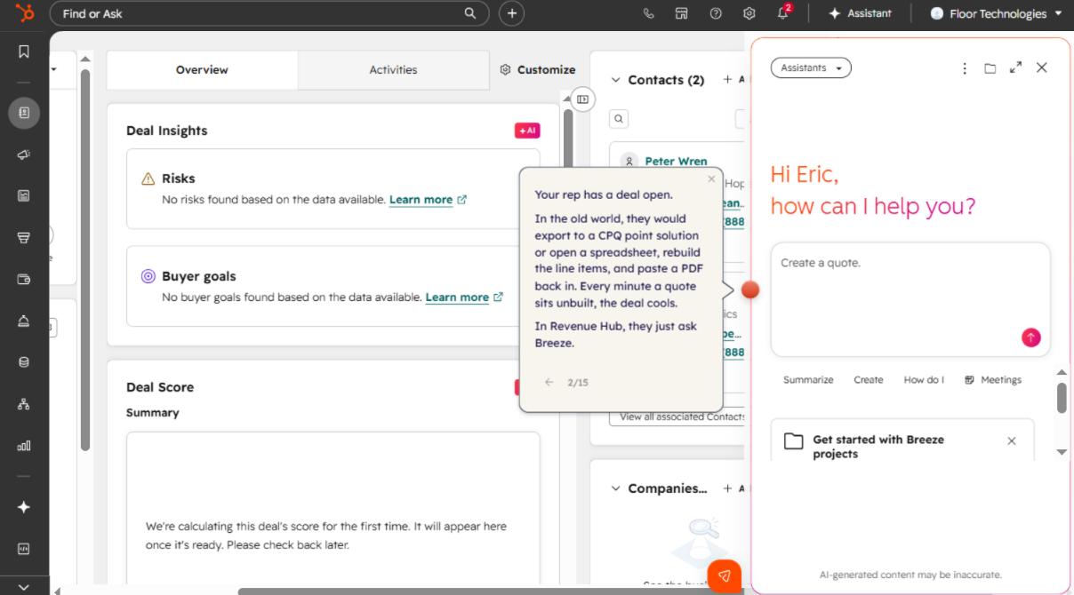The height and width of the screenshot is (595, 1074).
Task: Open the Data Management database sidebar icon
Action: 24,362
